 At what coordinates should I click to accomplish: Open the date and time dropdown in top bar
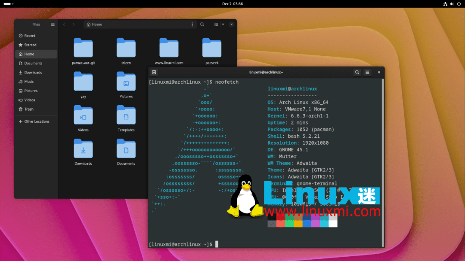tap(232, 4)
